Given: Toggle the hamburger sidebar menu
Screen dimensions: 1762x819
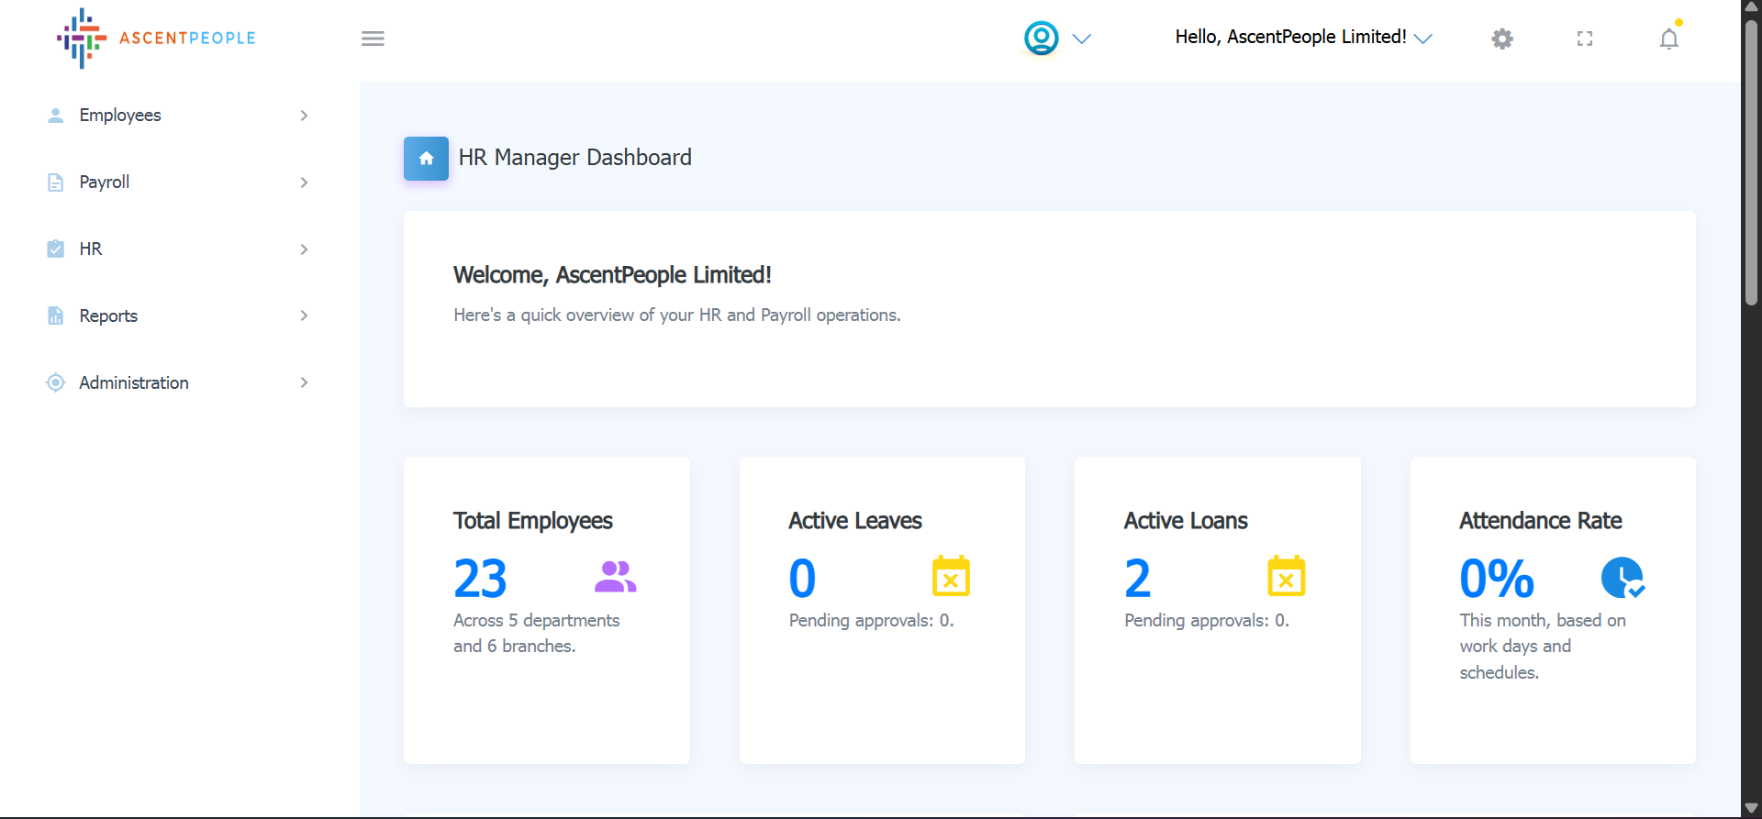Looking at the screenshot, I should point(373,39).
